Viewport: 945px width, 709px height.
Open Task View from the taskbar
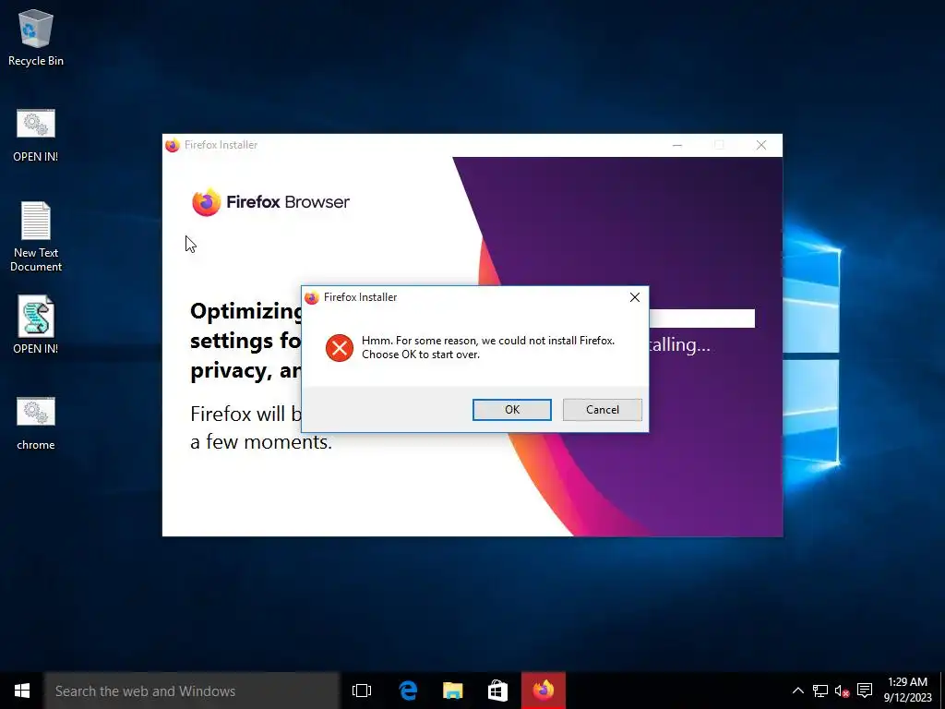click(x=362, y=691)
